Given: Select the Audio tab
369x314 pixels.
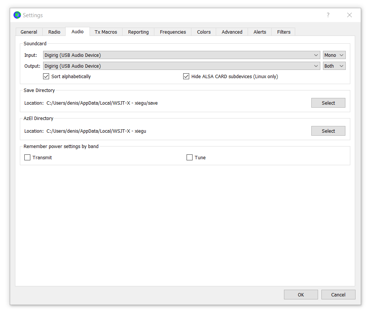Looking at the screenshot, I should click(78, 31).
